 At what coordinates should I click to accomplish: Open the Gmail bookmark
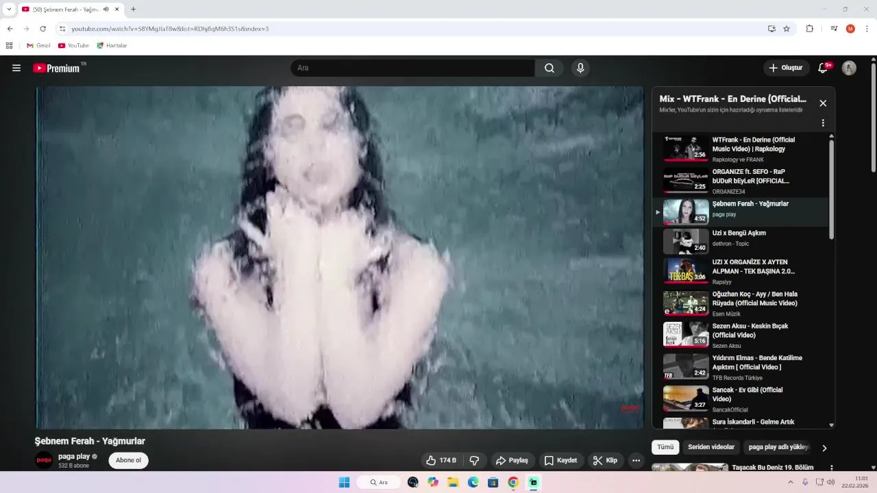[38, 45]
